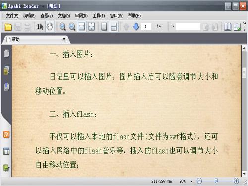
Task: Click the save disk icon
Action: (x=18, y=27)
